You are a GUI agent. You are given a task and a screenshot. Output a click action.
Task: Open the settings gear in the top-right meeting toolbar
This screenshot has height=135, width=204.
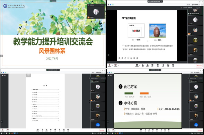pos(173,65)
